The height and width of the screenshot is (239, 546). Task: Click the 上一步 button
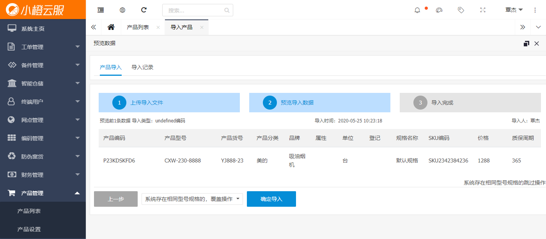(116, 199)
